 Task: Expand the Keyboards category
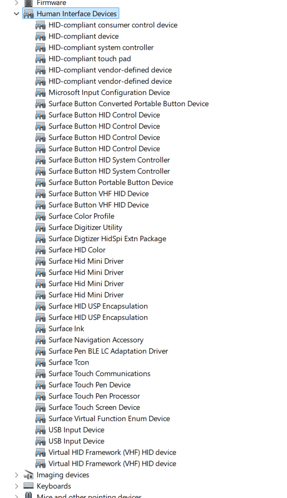pos(16,486)
